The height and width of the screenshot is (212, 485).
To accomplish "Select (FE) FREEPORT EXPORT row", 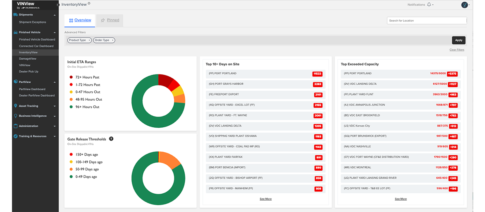I will [x=266, y=95].
